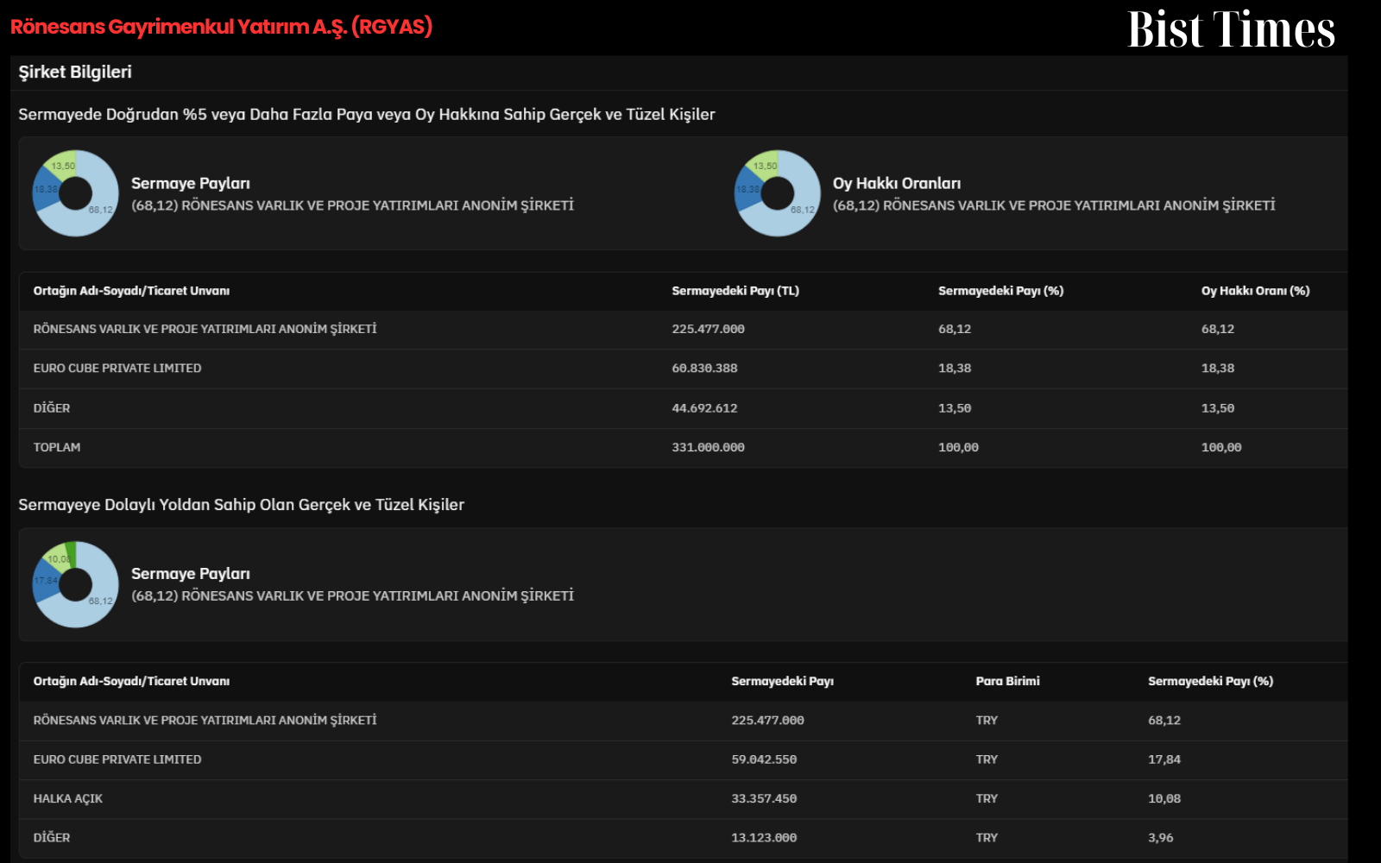
Task: Click the TOPLAM row label
Action: 57,447
